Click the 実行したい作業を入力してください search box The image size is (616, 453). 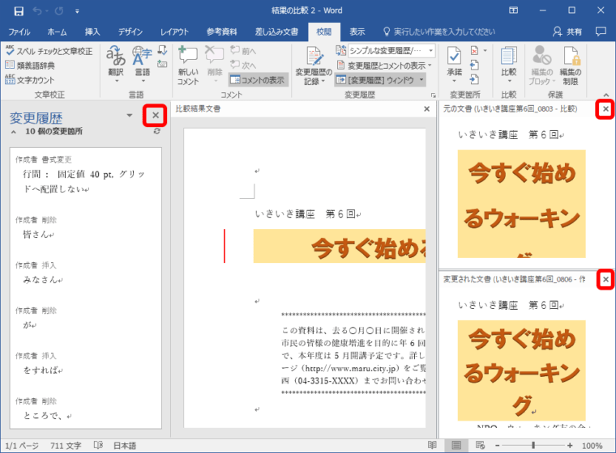(439, 32)
